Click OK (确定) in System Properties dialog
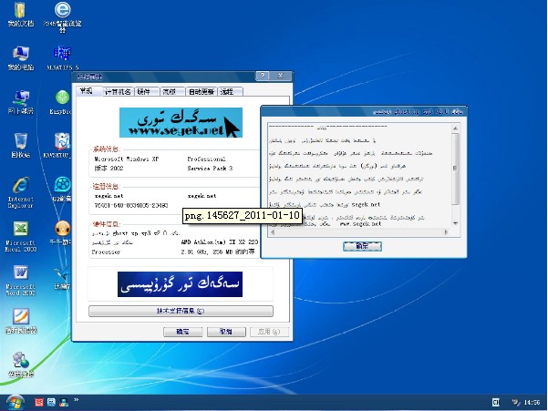 click(x=182, y=332)
